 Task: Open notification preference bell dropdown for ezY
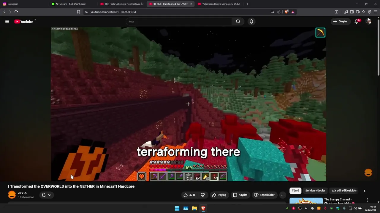pyautogui.click(x=47, y=195)
